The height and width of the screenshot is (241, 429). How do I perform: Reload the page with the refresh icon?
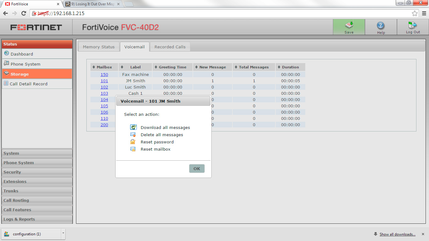point(24,13)
